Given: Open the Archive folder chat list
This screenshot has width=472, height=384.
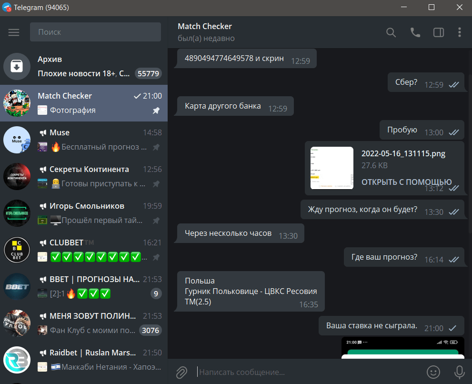Looking at the screenshot, I should click(x=84, y=66).
